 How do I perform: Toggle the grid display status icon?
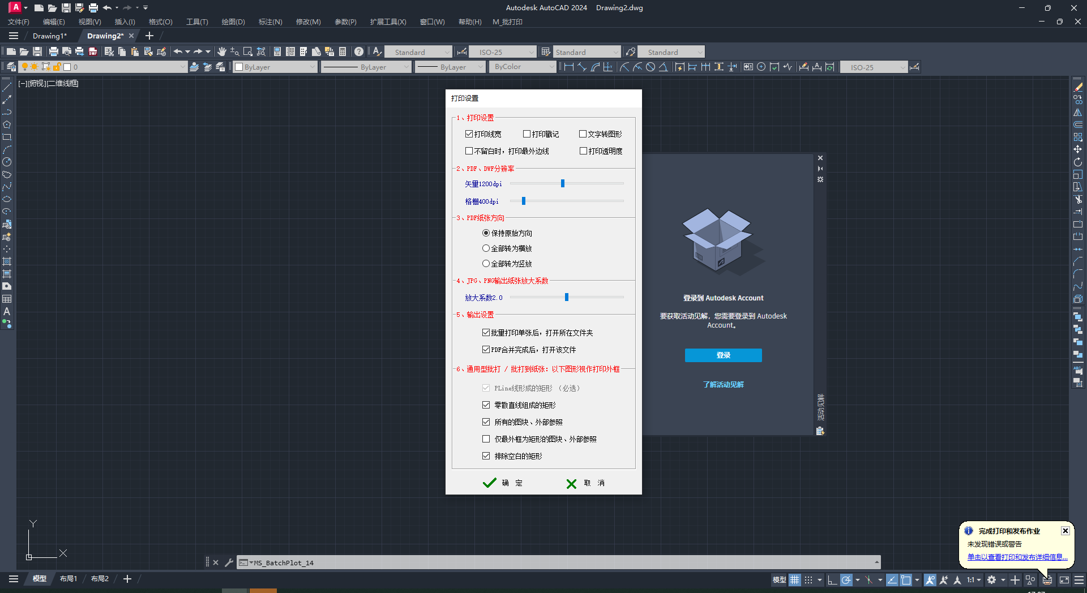click(x=795, y=580)
